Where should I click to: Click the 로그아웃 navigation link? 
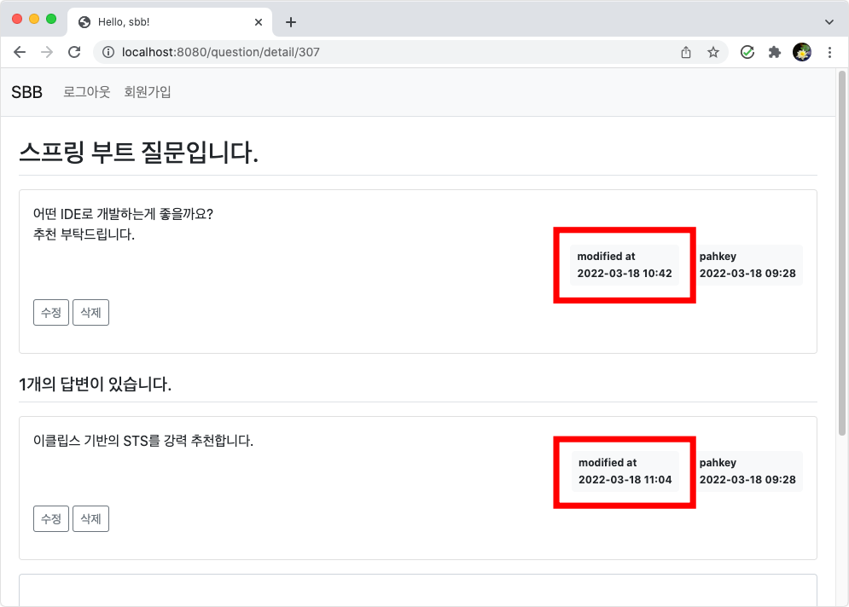click(87, 92)
